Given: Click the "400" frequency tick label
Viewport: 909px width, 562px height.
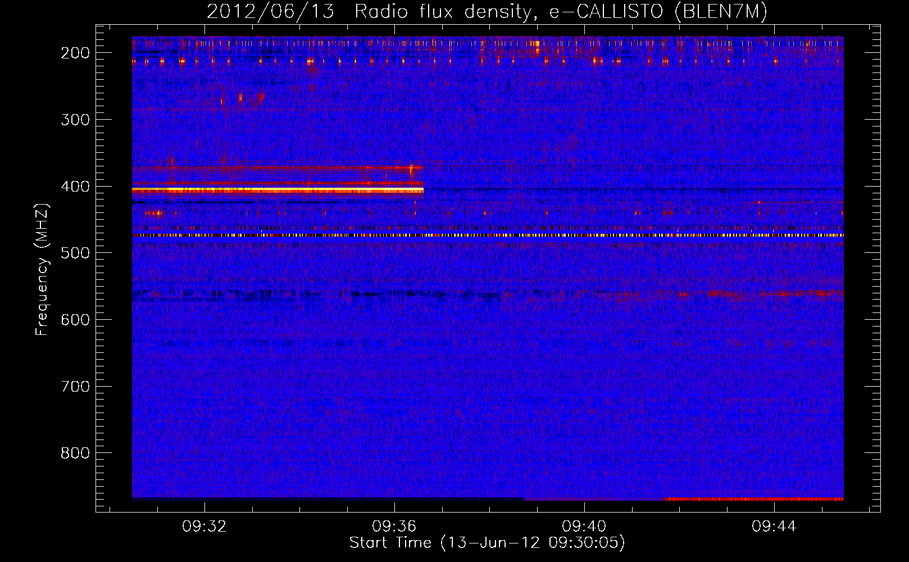Looking at the screenshot, I should point(75,187).
